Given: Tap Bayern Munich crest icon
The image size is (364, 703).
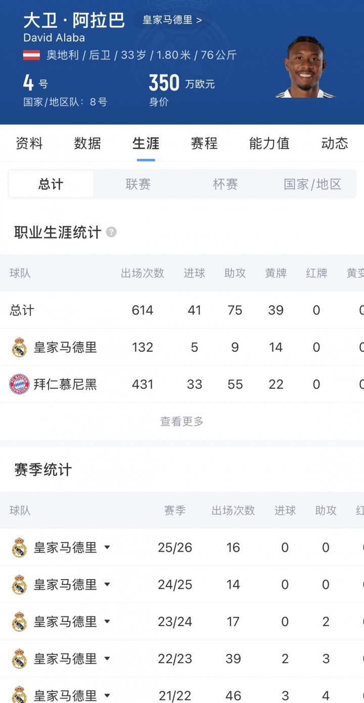Looking at the screenshot, I should [19, 385].
